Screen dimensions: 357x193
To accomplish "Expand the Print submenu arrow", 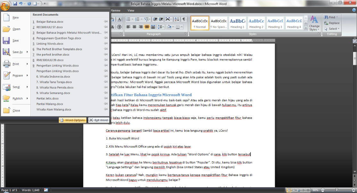I will (27, 64).
